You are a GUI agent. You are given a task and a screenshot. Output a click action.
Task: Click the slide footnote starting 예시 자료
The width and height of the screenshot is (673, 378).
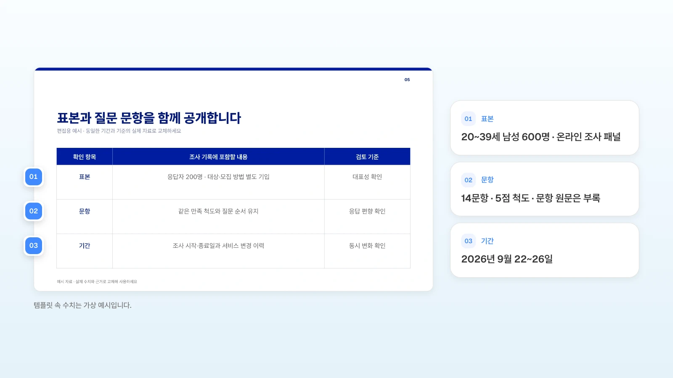(x=97, y=282)
